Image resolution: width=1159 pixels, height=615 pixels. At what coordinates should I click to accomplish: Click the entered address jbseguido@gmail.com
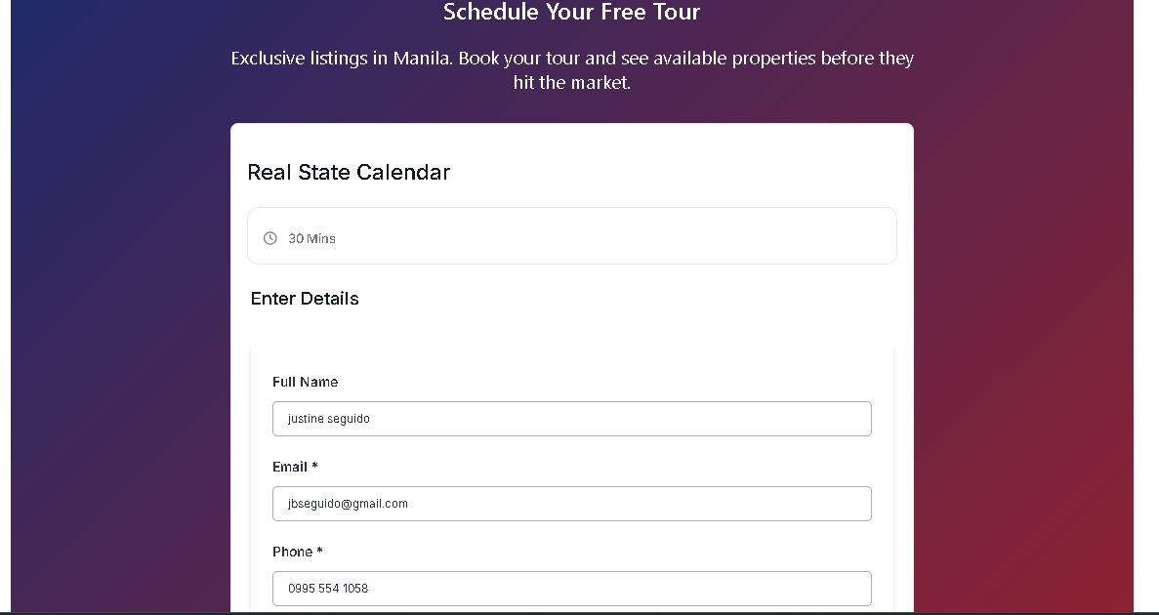point(348,504)
